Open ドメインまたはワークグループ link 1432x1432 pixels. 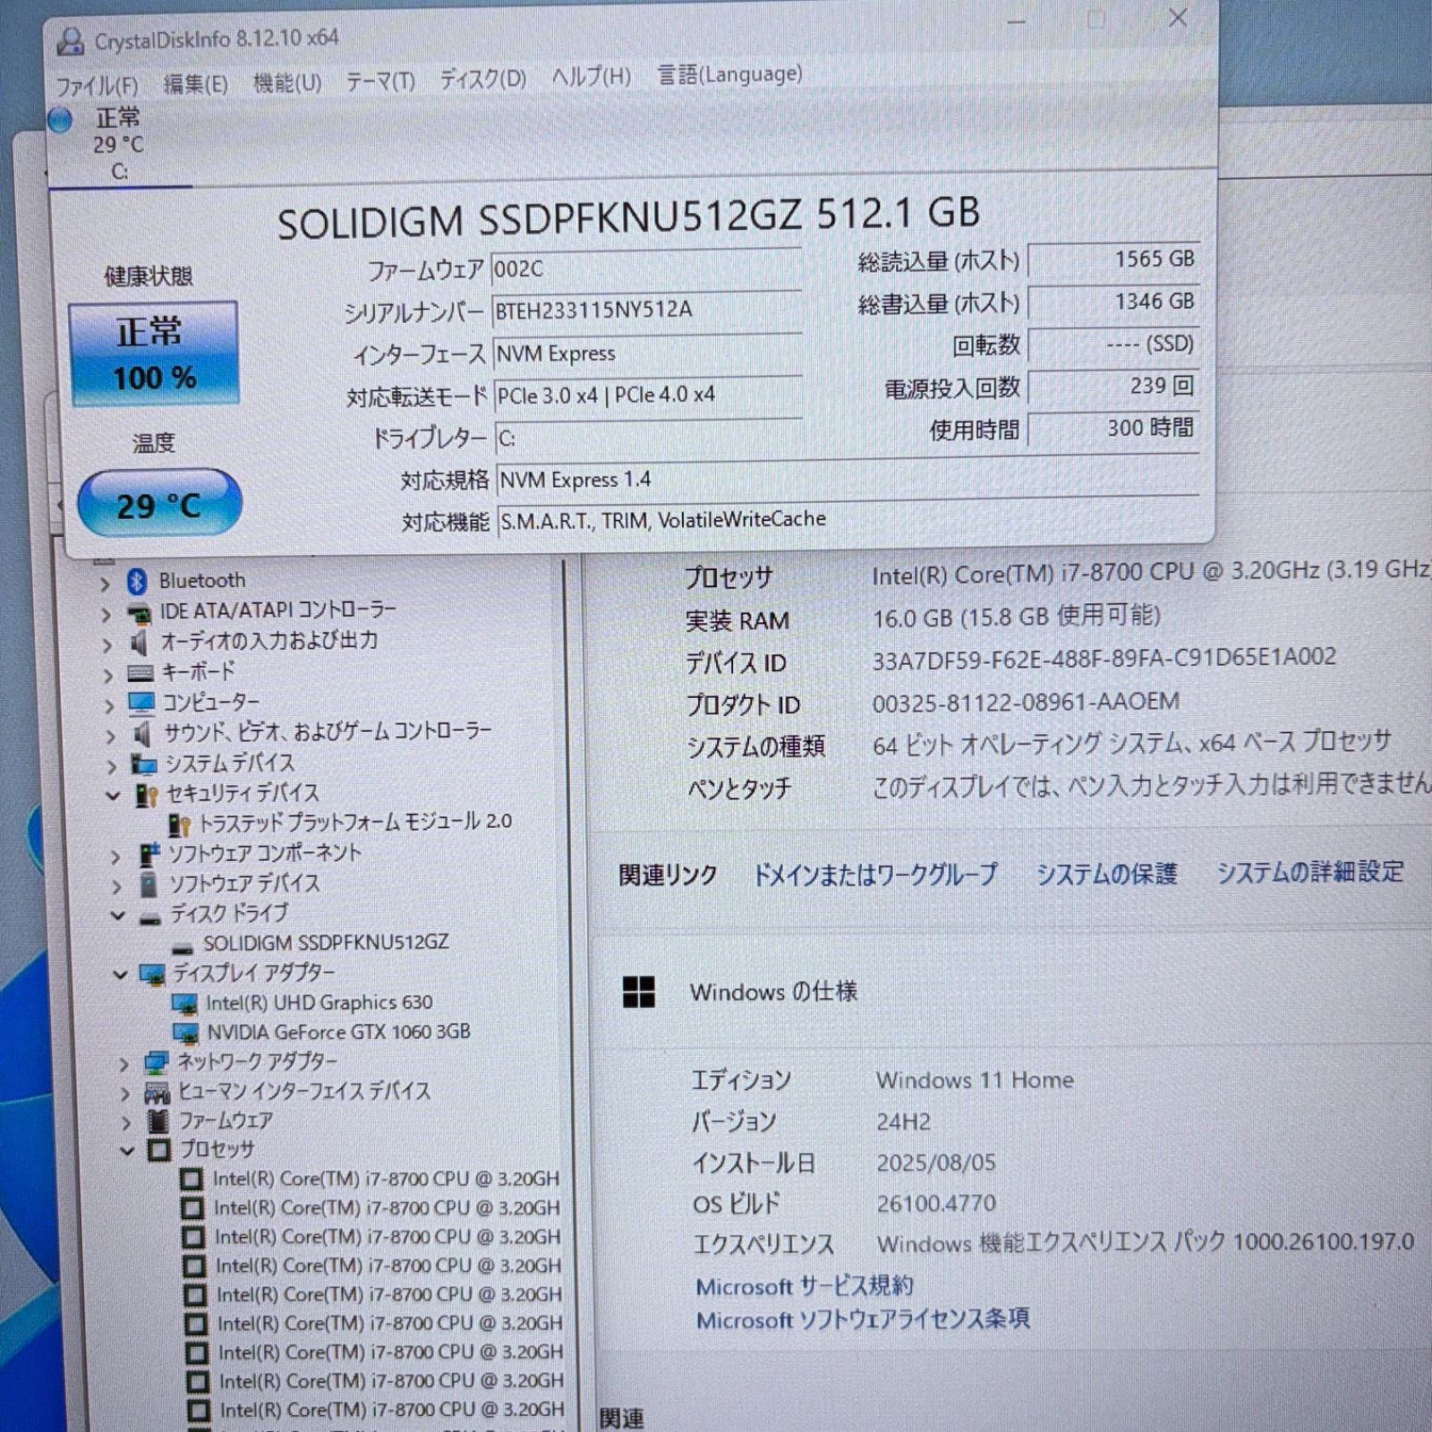coord(876,874)
